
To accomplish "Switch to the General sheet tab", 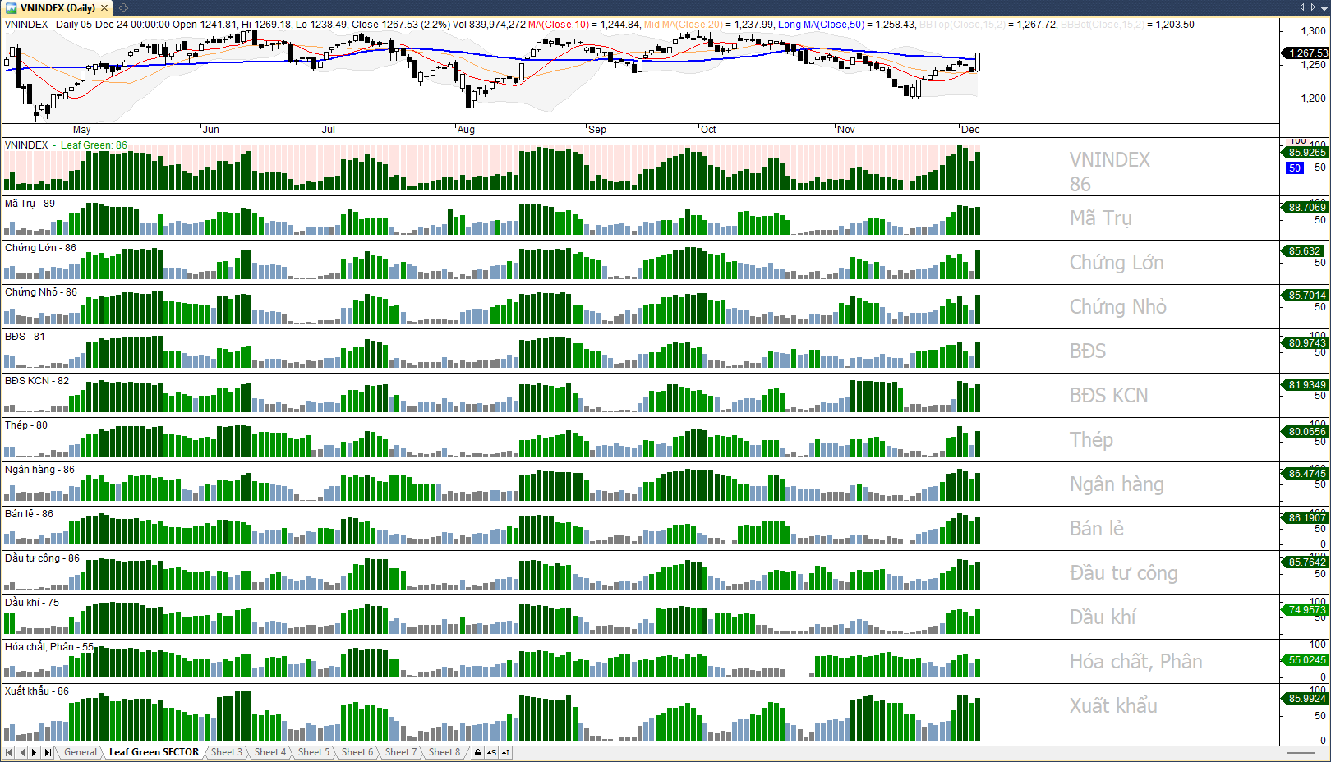I will coord(81,752).
